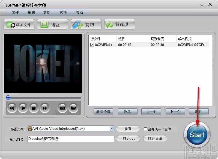Open the 编辑 menu
This screenshot has height=159, width=218.
click(31, 12)
